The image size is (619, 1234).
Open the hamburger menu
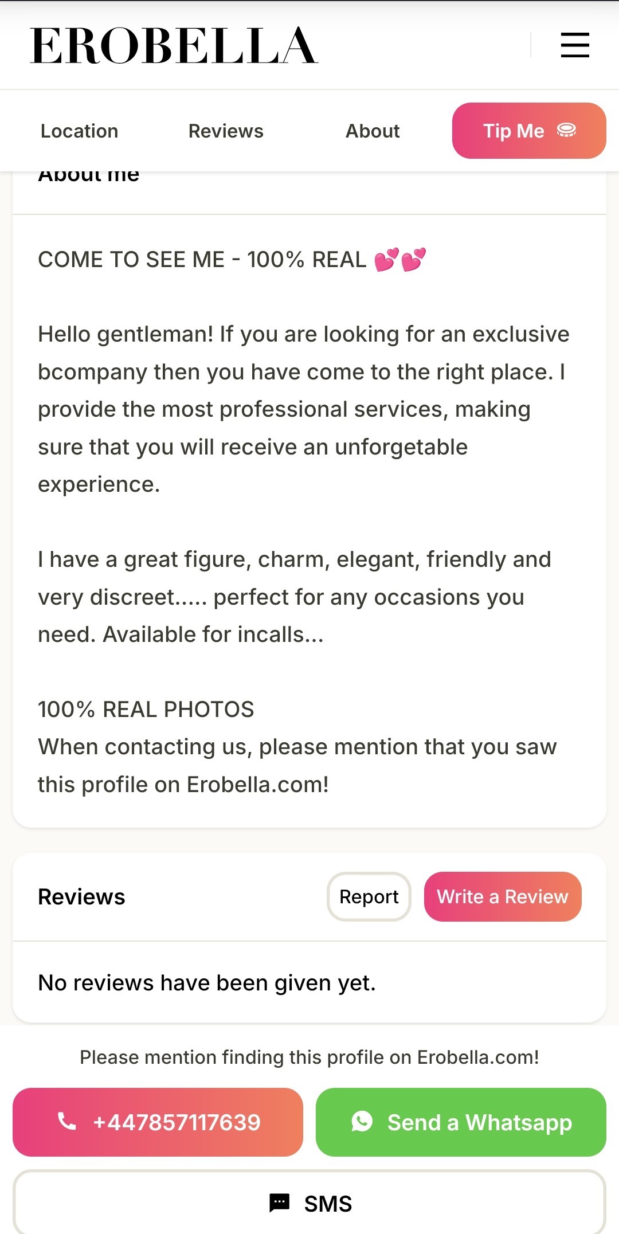pos(575,45)
